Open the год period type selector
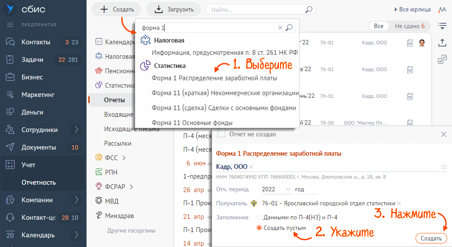 coord(306,189)
